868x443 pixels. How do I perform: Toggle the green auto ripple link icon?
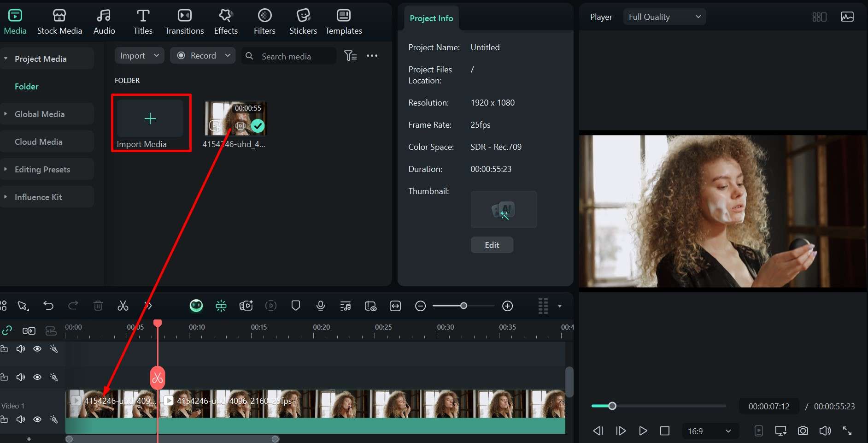click(7, 331)
